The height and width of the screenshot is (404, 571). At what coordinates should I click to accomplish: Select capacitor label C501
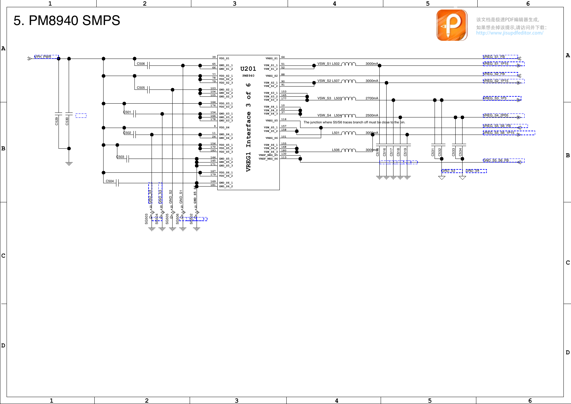127,112
